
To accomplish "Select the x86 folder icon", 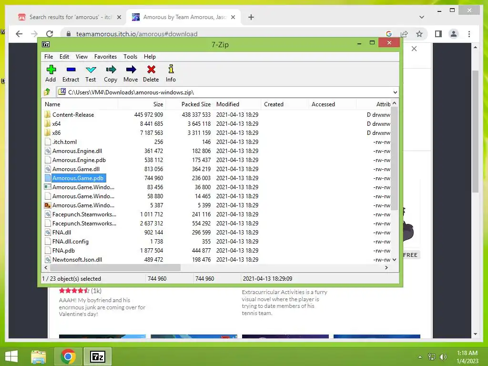I will [48, 132].
